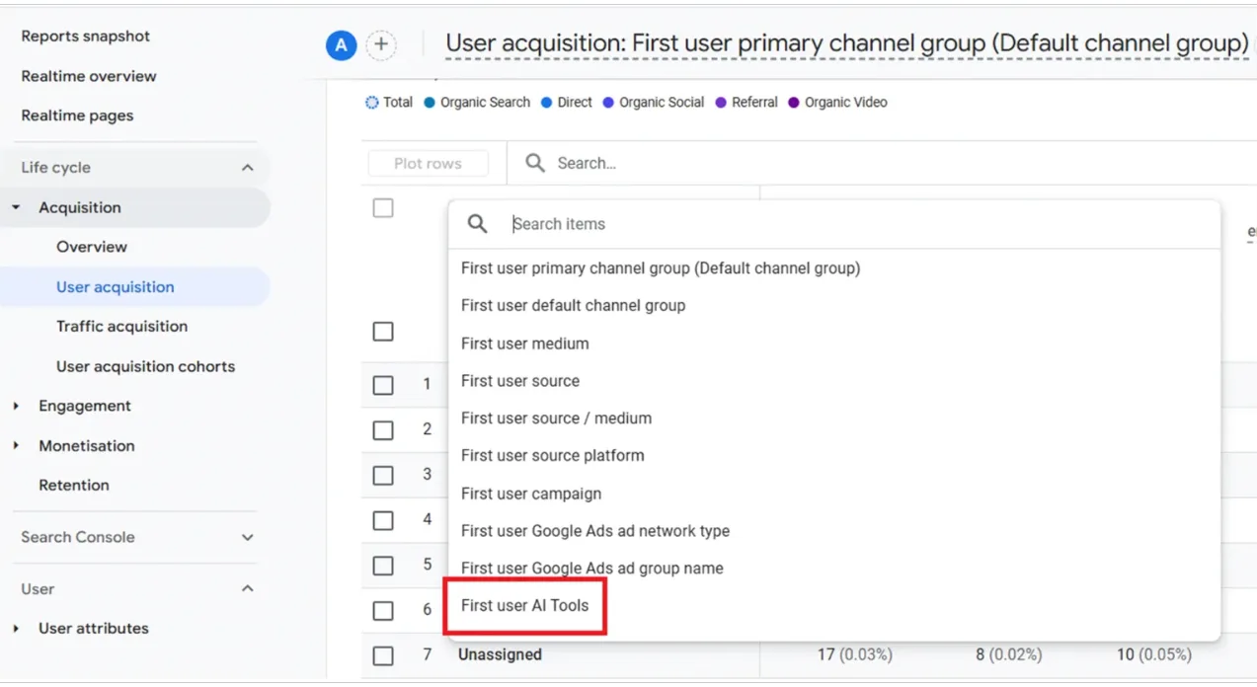Click the Plot rows button
This screenshot has height=687, width=1257.
[429, 163]
